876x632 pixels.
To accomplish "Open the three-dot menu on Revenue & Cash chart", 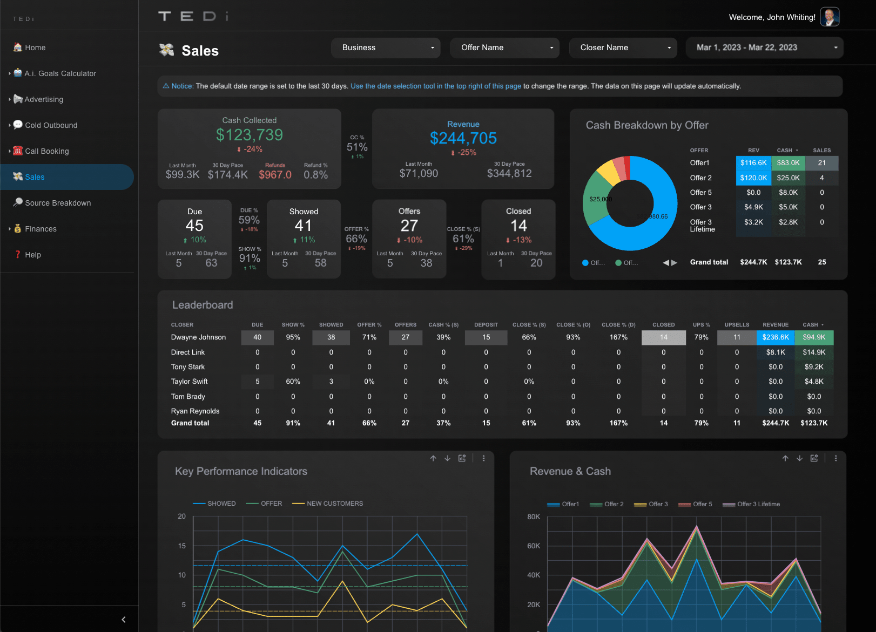I will 836,458.
